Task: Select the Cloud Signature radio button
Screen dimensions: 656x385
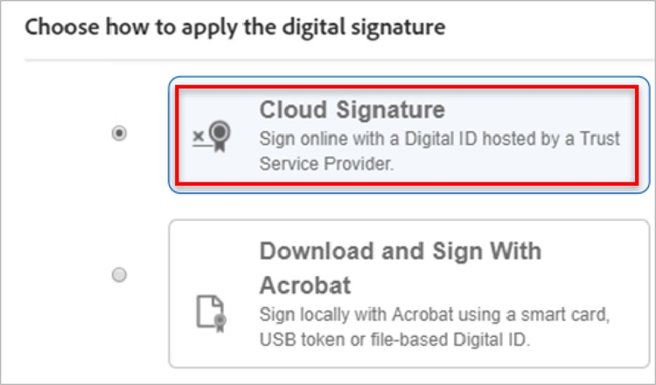Action: pos(120,134)
